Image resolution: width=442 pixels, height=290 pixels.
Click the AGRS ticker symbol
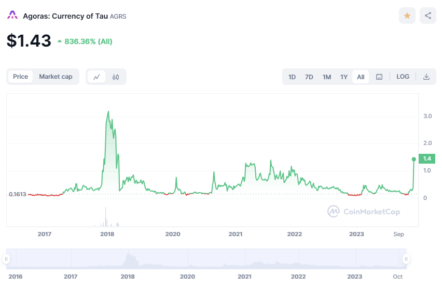click(118, 17)
